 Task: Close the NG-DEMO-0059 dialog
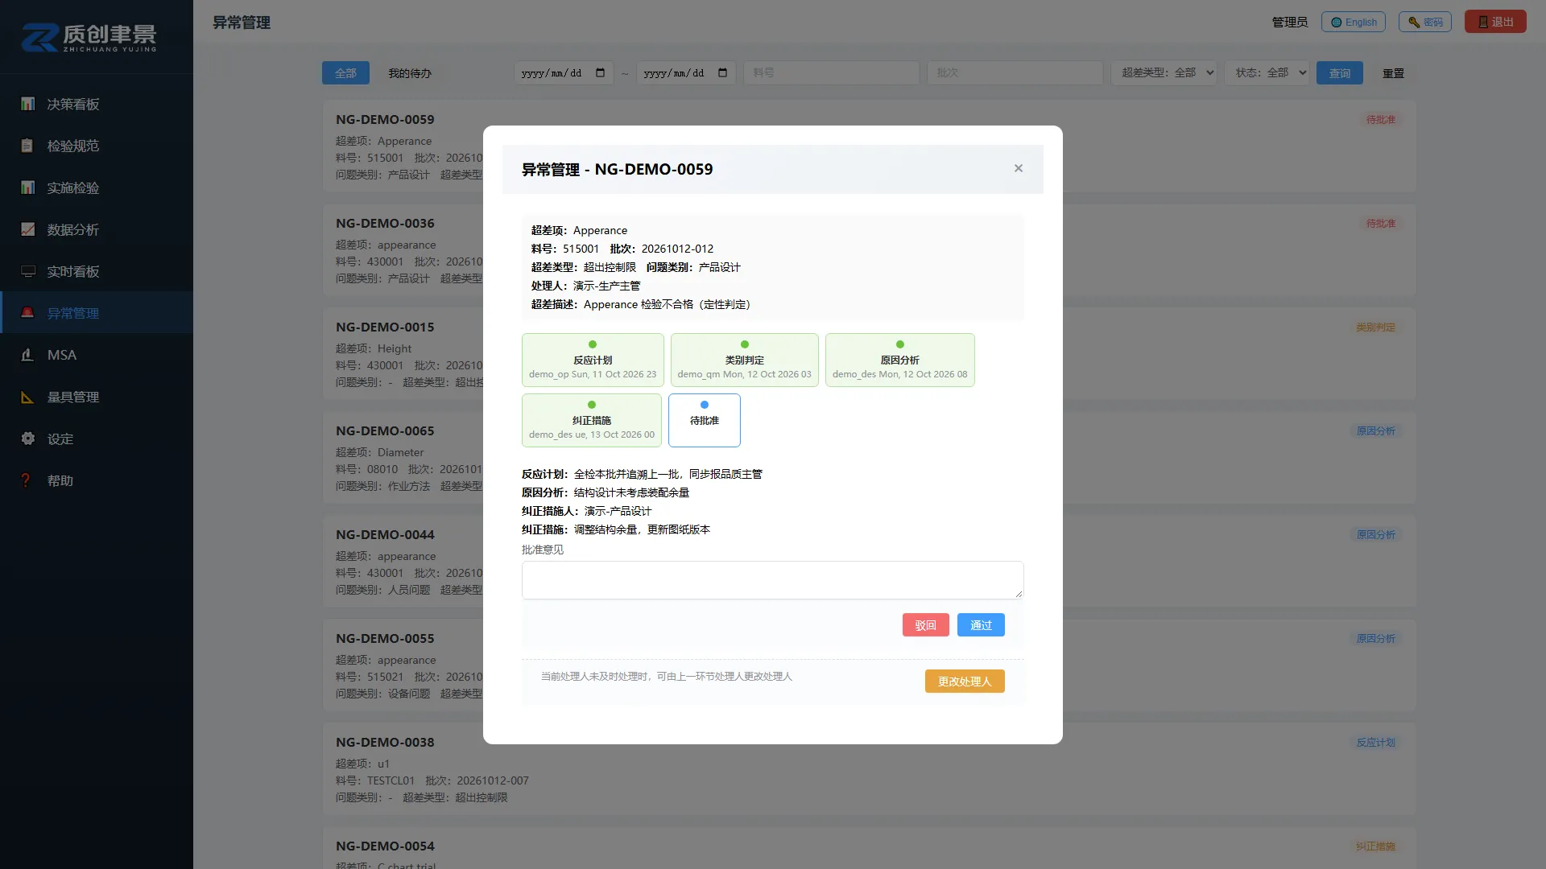click(1019, 168)
